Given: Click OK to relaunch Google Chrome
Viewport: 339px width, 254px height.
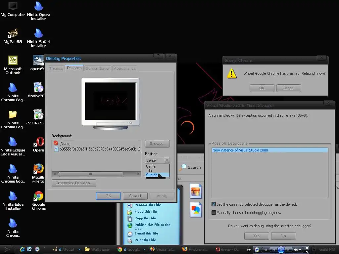Looking at the screenshot, I should tap(262, 88).
